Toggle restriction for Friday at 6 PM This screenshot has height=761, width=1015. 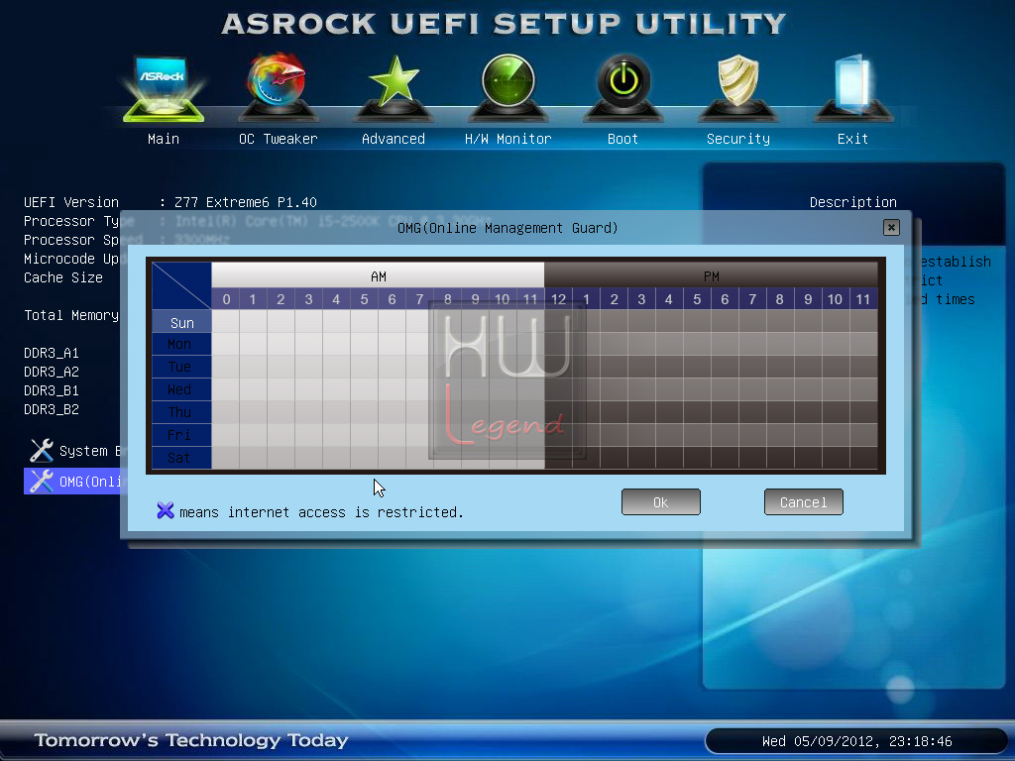(x=725, y=435)
